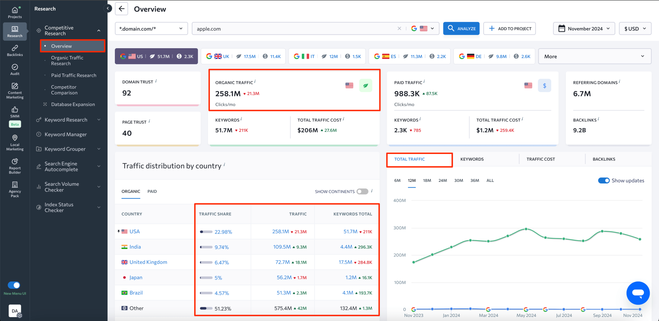This screenshot has width=659, height=321.
Task: Open the chat support bubble
Action: point(638,293)
